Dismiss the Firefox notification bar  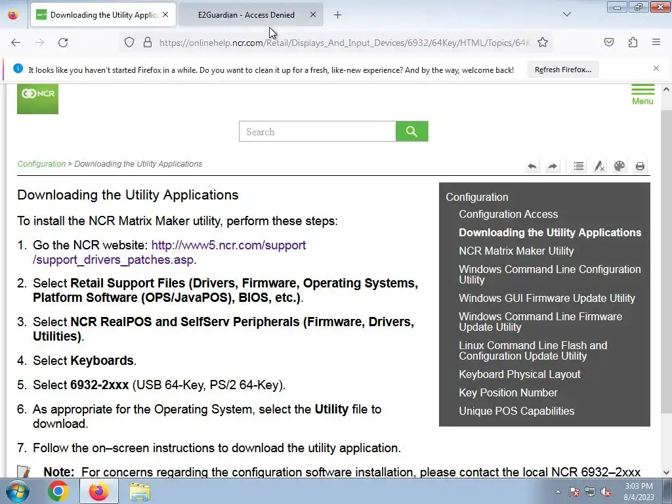(x=656, y=68)
